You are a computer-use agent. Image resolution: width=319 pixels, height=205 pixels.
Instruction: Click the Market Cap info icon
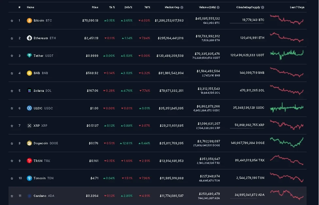[182, 7]
